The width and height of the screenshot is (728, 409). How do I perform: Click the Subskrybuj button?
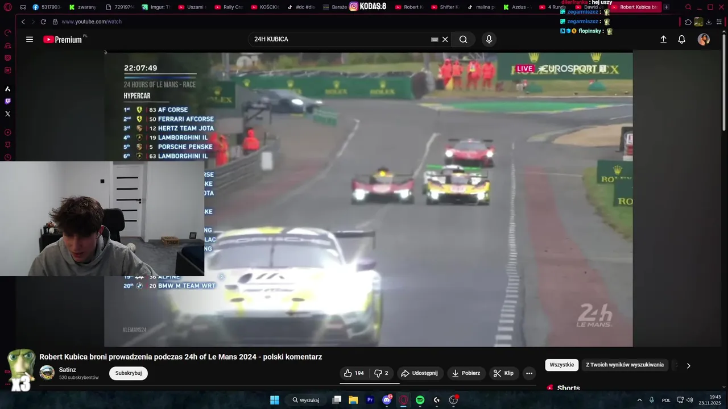[x=129, y=373]
